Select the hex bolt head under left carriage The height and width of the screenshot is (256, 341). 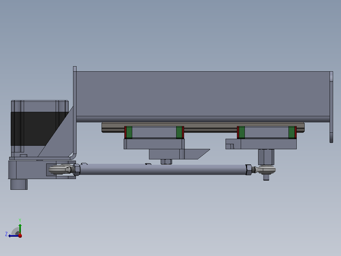166,162
